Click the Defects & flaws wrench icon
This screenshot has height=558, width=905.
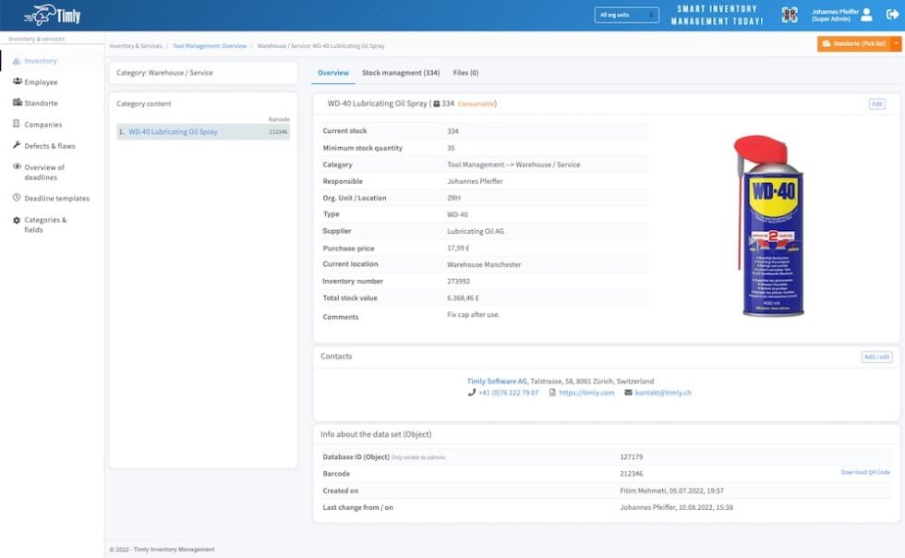click(x=17, y=145)
